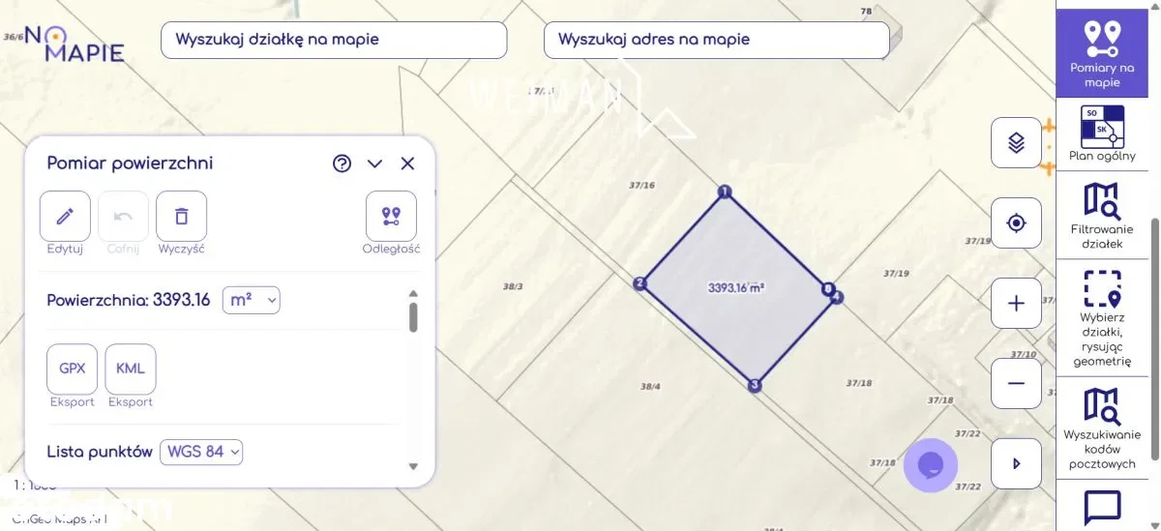The width and height of the screenshot is (1161, 531).
Task: Click the Wyczyść trash icon
Action: (x=181, y=217)
